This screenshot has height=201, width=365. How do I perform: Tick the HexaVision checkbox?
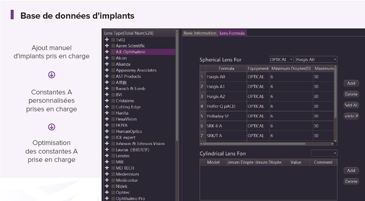point(113,119)
